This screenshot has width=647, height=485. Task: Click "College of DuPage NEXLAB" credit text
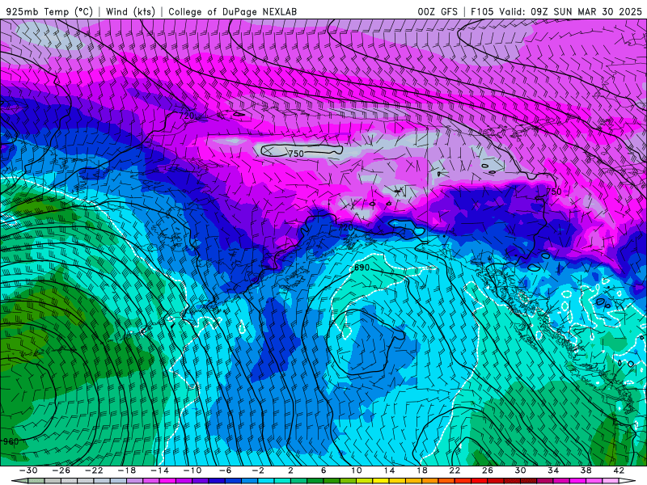point(232,11)
